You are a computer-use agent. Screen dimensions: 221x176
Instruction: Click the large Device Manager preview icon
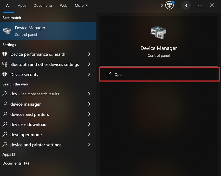point(159,32)
